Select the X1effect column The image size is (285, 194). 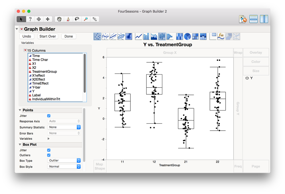click(x=55, y=75)
